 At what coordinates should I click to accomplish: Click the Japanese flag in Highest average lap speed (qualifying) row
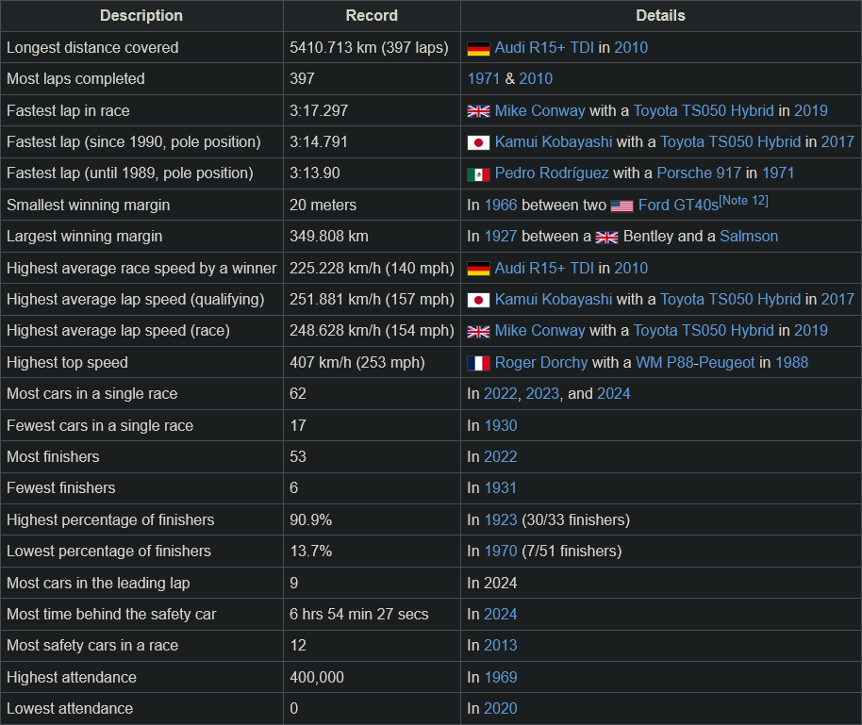pyautogui.click(x=478, y=300)
